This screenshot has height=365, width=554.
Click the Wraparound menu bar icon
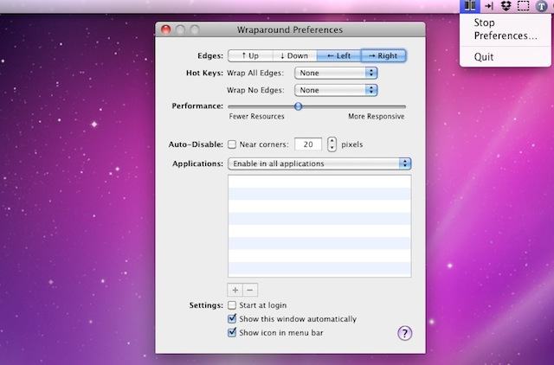468,6
